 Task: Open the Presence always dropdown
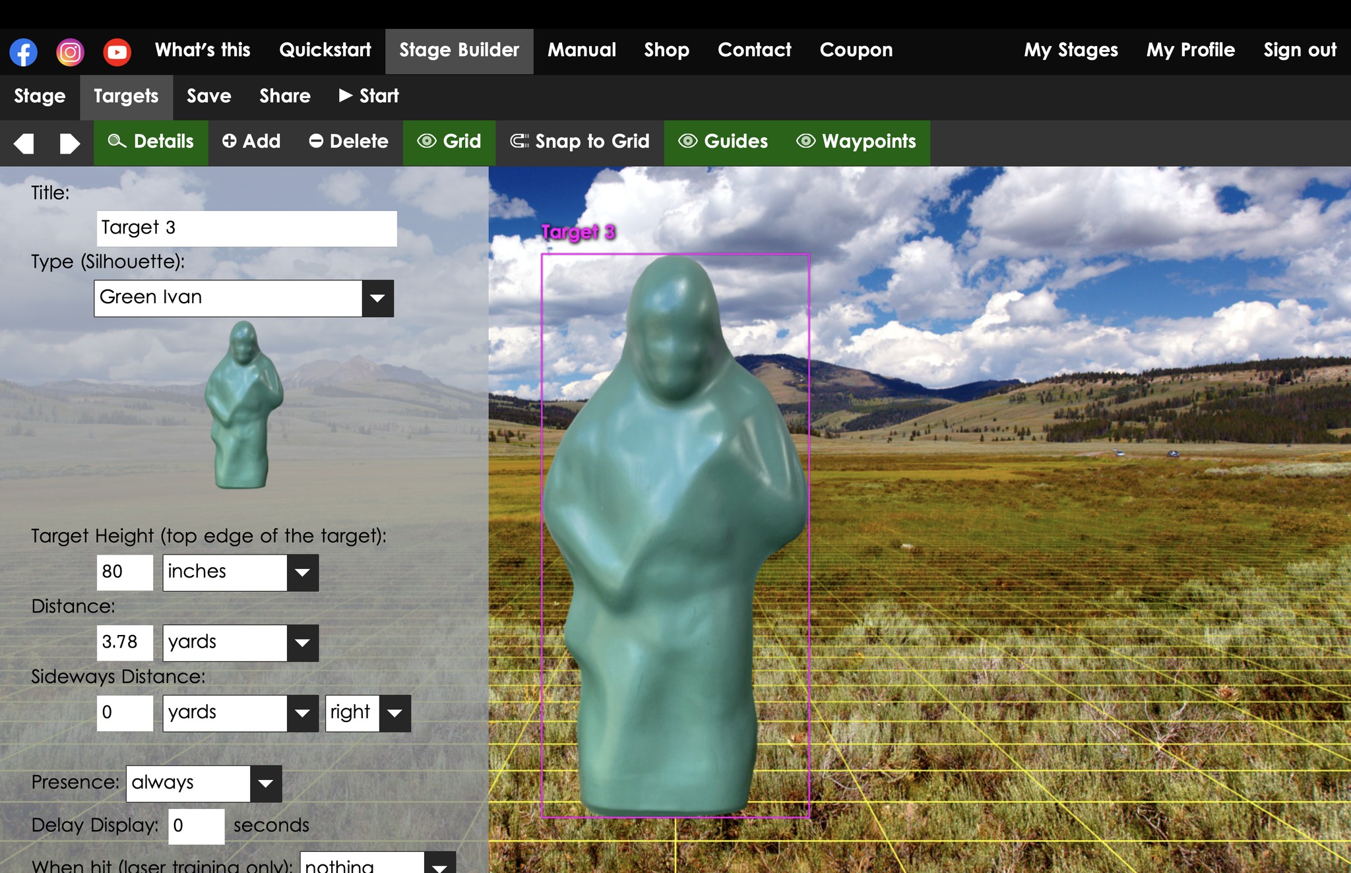(x=203, y=783)
